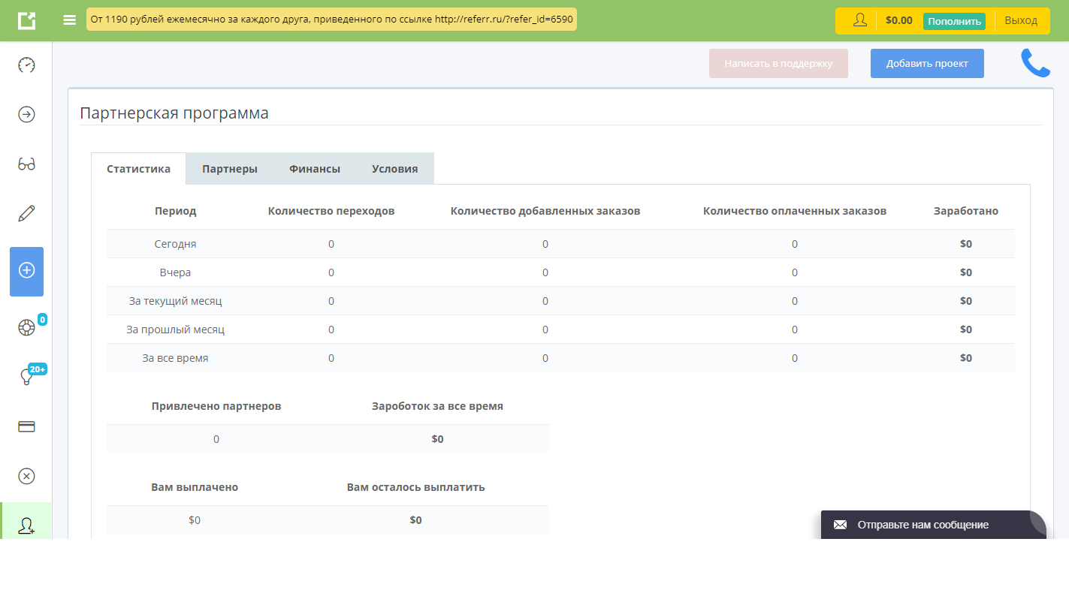Select the add-partner icon at sidebar bottom
This screenshot has height=605, width=1069.
tap(26, 525)
